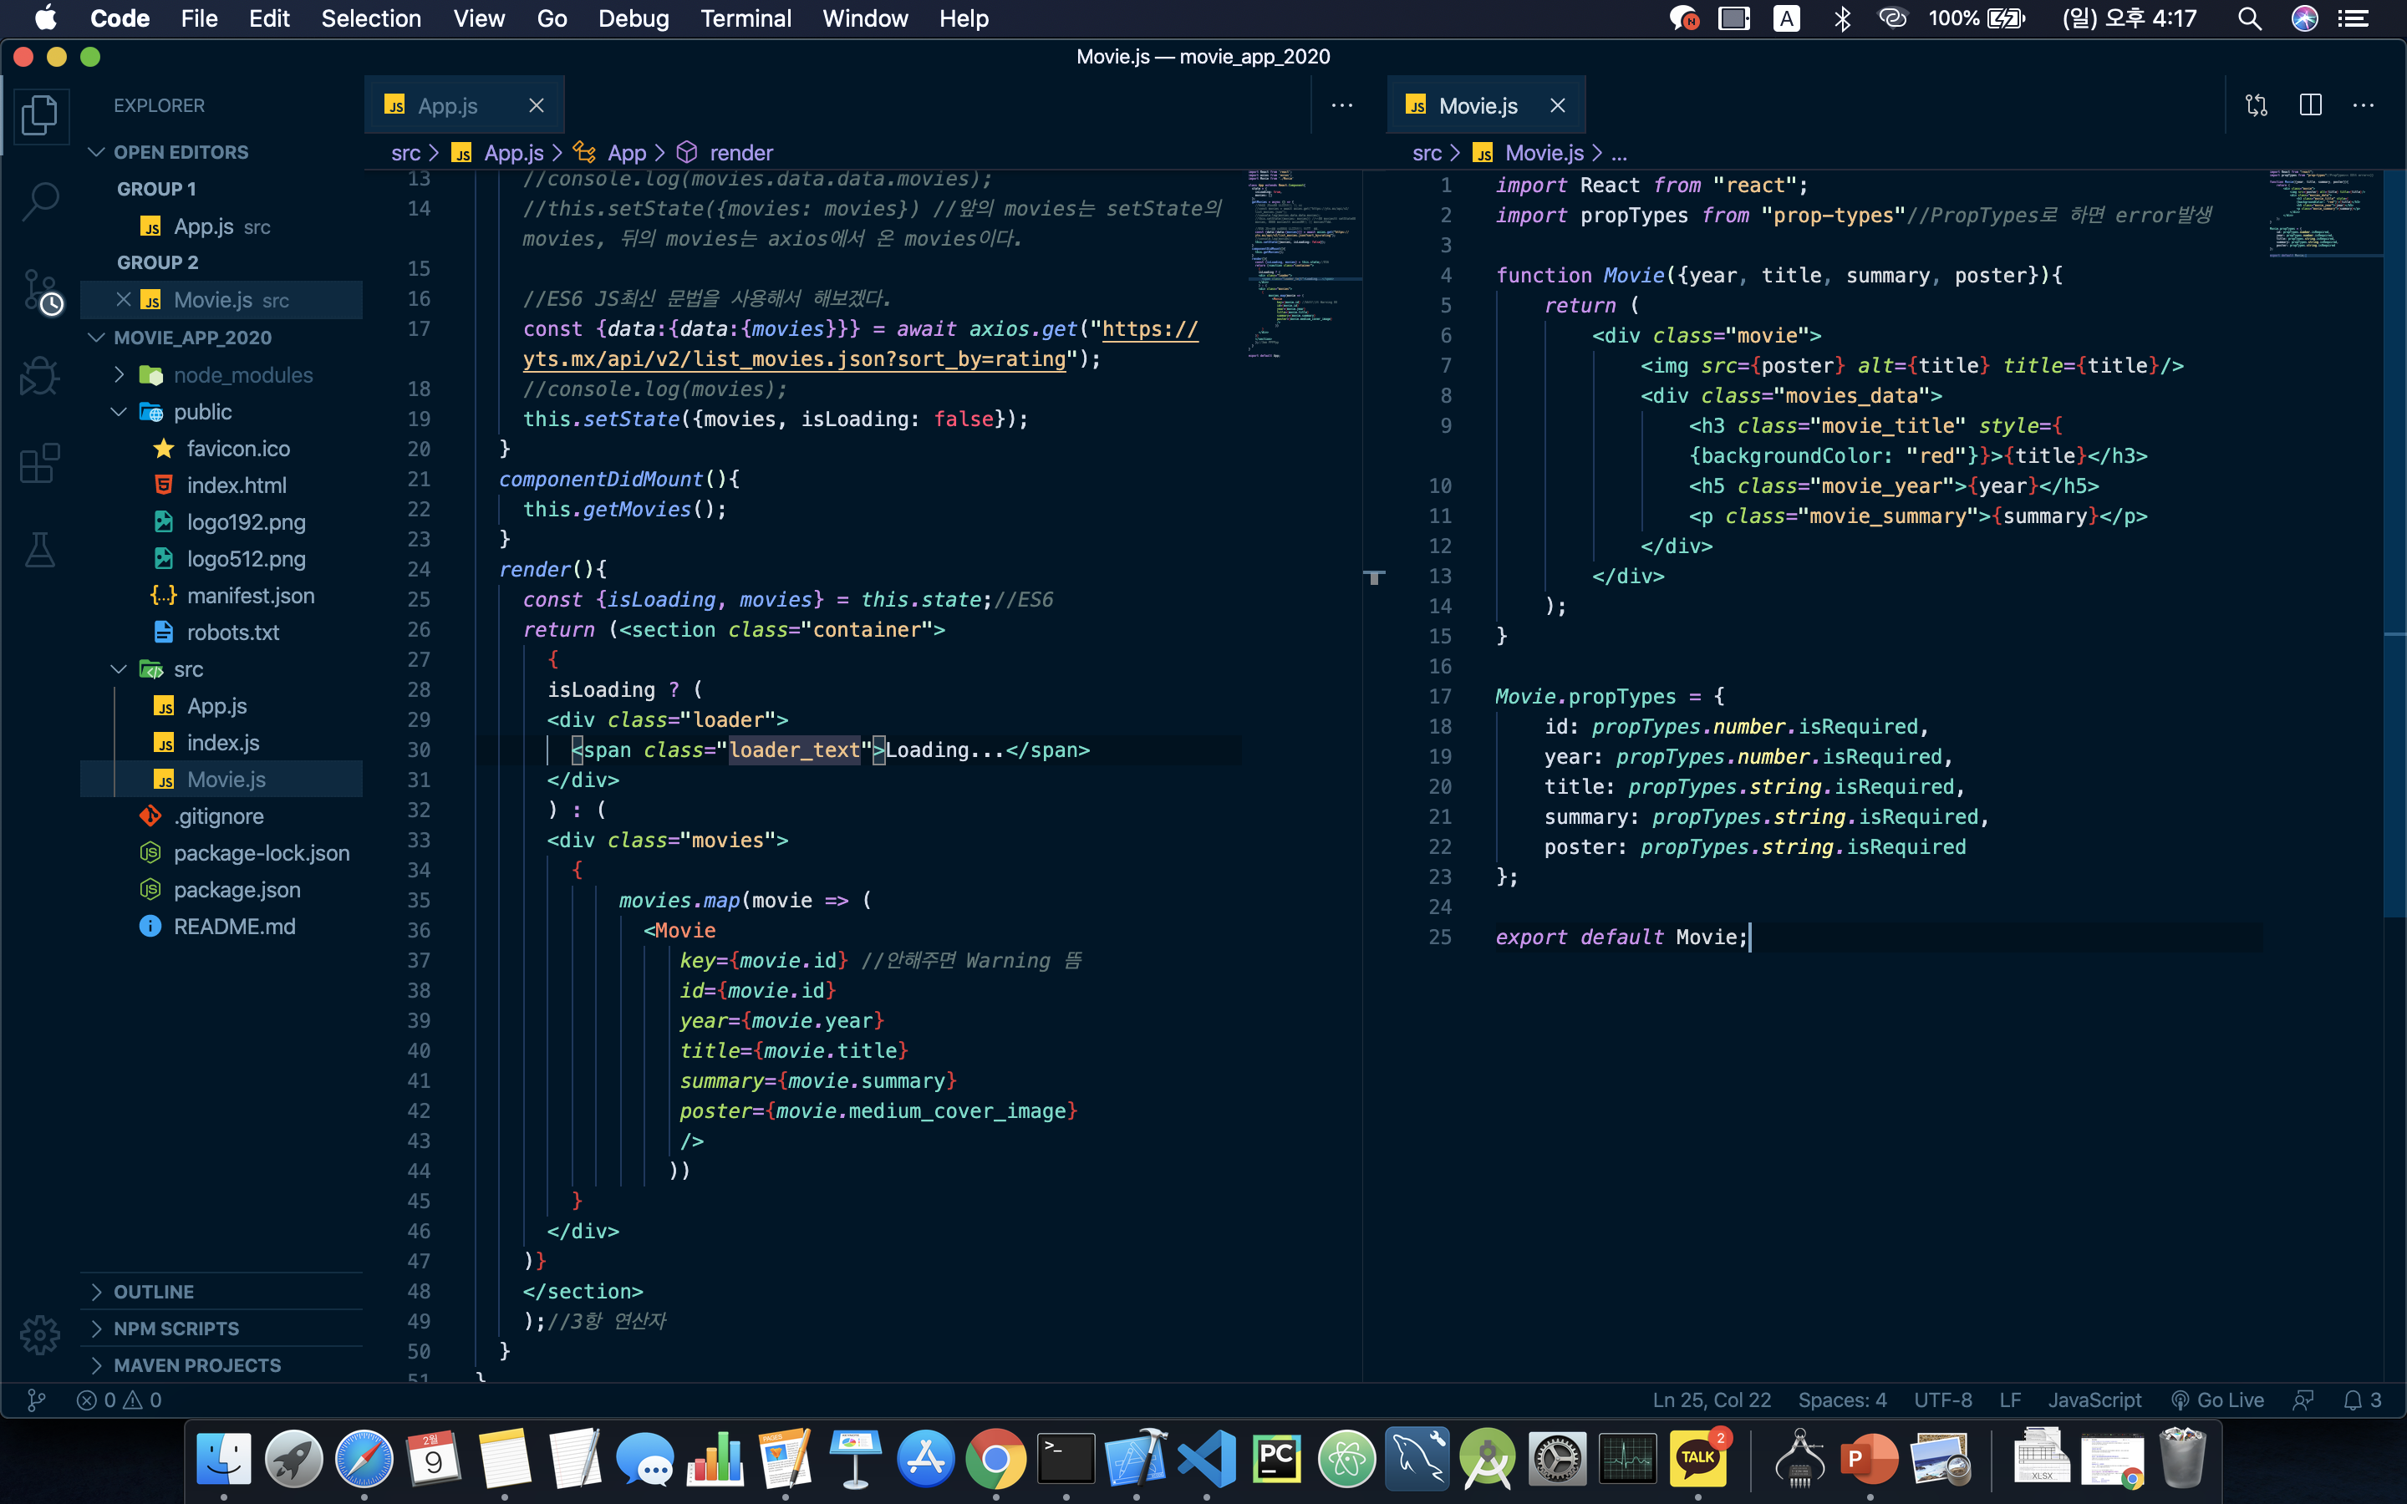Click Go Live in status bar
The image size is (2407, 1504).
click(2217, 1400)
